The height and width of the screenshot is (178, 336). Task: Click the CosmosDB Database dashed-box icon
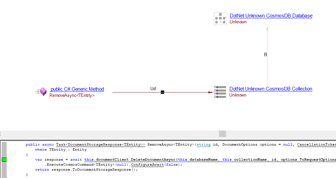pos(220,18)
